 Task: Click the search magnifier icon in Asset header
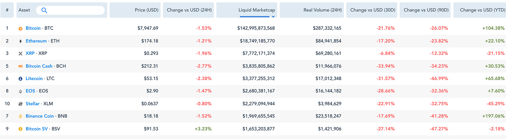(44, 10)
